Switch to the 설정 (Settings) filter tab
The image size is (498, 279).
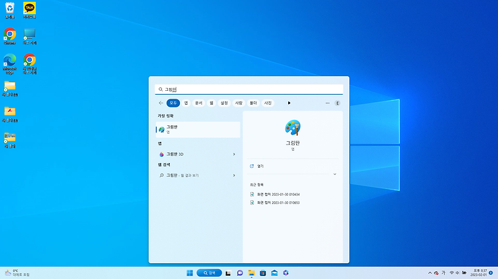[224, 103]
